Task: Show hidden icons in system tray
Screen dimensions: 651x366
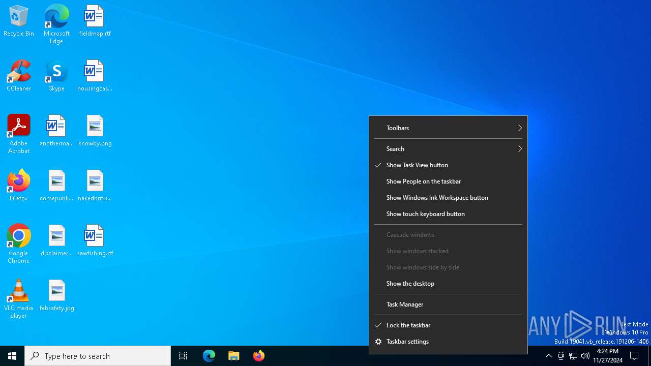Action: [x=548, y=356]
